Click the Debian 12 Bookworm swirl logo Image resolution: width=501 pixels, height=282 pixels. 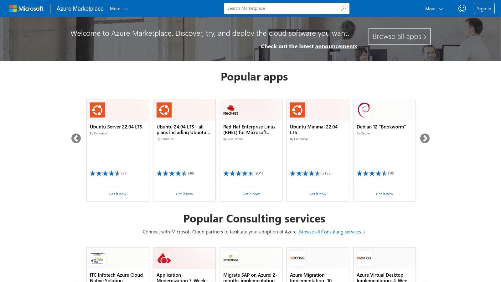tap(364, 110)
